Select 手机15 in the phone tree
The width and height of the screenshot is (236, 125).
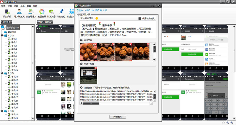[15, 118]
